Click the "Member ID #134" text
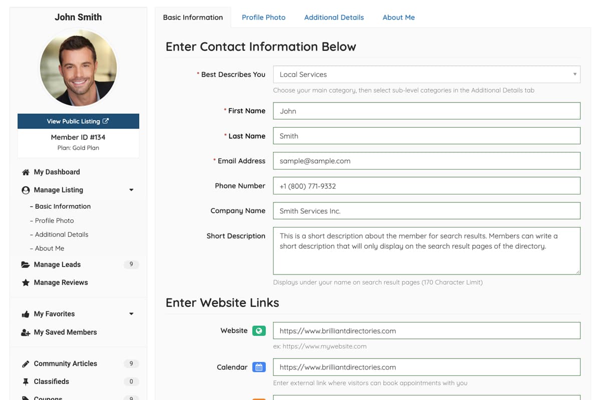 tap(78, 137)
